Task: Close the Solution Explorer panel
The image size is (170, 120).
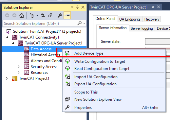Action: click(83, 7)
